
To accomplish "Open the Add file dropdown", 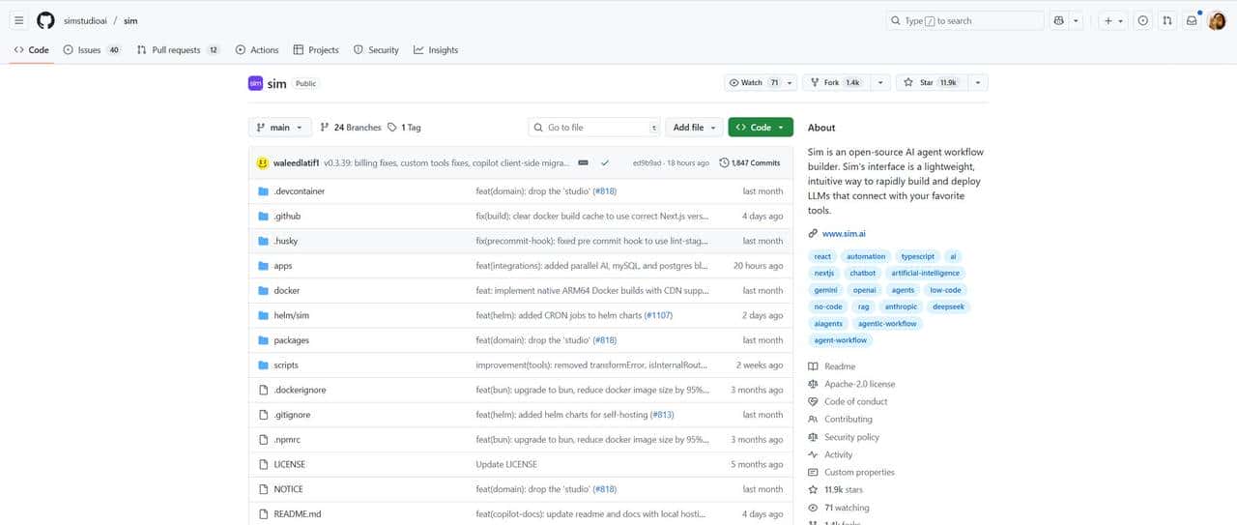I will click(695, 128).
